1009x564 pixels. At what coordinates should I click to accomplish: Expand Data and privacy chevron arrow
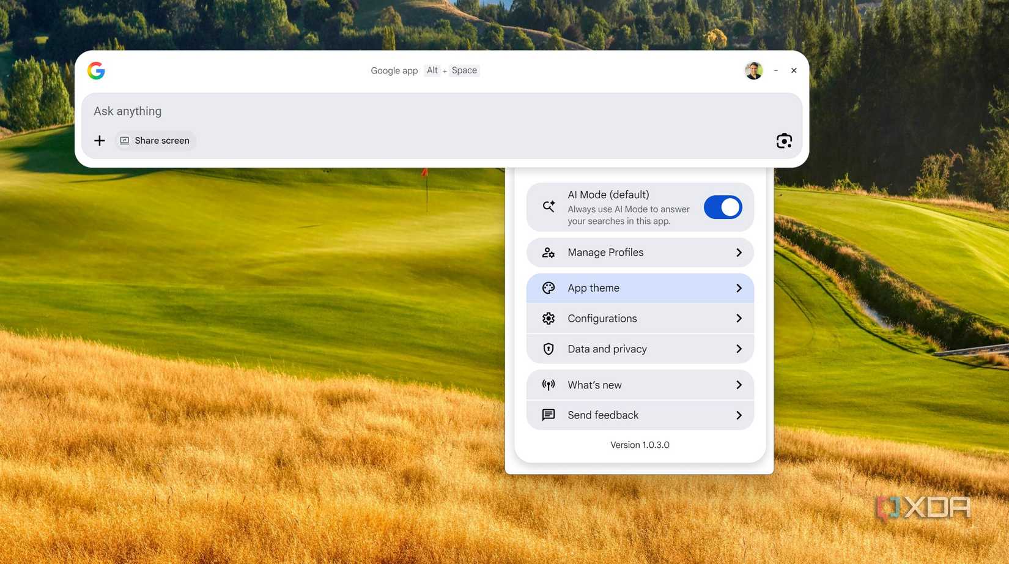coord(739,349)
